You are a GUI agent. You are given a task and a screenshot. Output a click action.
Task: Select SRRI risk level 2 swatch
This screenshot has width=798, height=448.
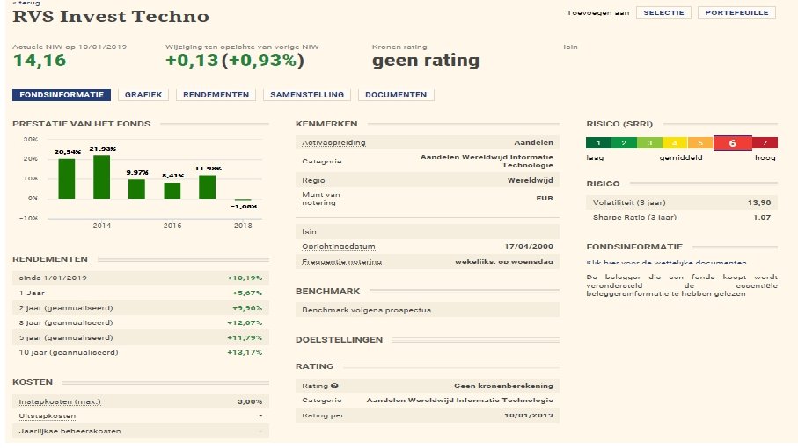[624, 143]
